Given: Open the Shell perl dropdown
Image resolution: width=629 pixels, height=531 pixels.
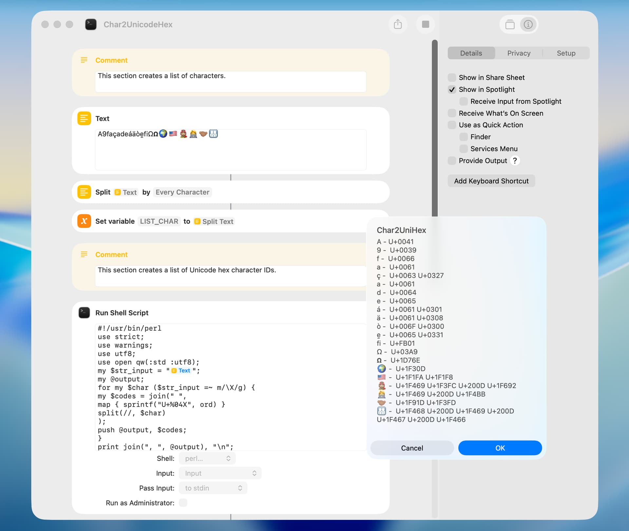Looking at the screenshot, I should (x=207, y=458).
